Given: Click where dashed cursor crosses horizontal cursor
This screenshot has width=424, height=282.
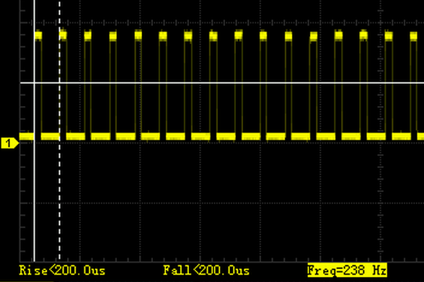Looking at the screenshot, I should click(59, 83).
